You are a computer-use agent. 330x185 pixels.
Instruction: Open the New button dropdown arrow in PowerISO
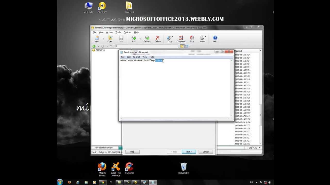103,39
